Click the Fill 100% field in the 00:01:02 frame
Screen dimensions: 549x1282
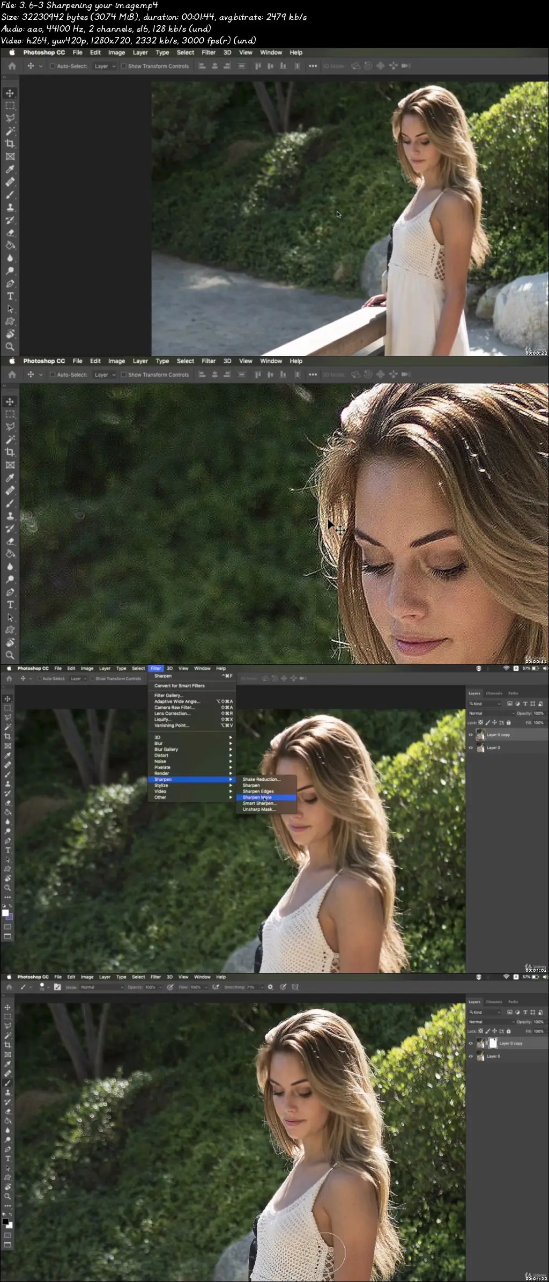[539, 722]
